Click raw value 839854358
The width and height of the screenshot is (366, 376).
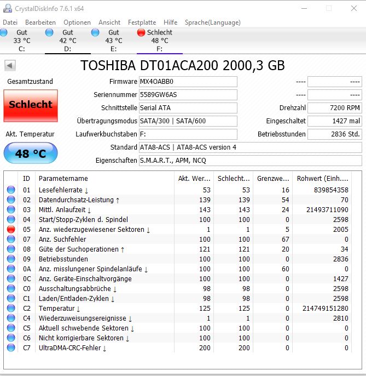[331, 190]
